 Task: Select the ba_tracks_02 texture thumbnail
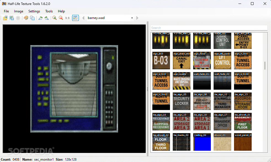click(x=182, y=142)
